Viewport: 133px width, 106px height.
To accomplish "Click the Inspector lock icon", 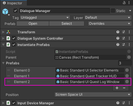I will point(124,3).
